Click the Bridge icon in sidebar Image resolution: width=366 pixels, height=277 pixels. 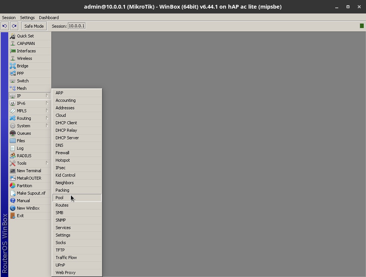click(x=13, y=66)
